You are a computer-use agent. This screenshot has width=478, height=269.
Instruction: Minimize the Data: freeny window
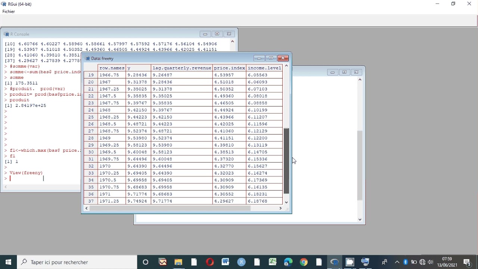(259, 58)
